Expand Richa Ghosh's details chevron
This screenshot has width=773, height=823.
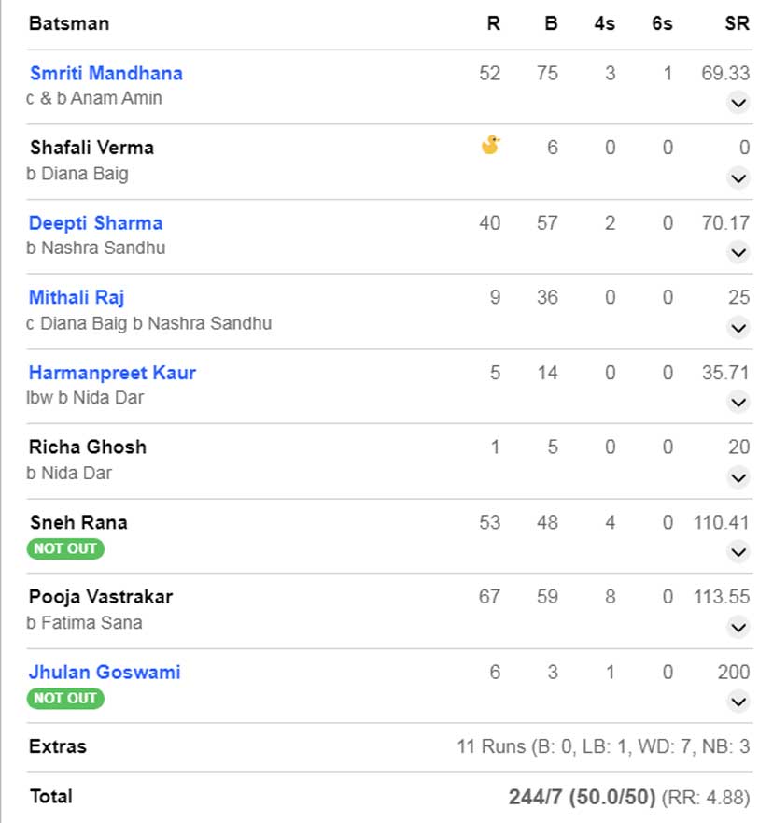click(738, 477)
